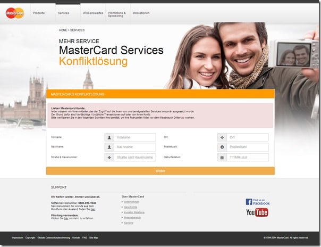Click the SUPPORT heading
Viewport: 321px width, 247px height.
click(59, 187)
